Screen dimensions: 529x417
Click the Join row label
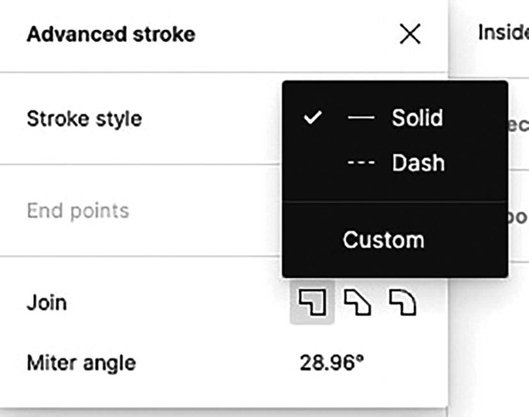click(46, 303)
